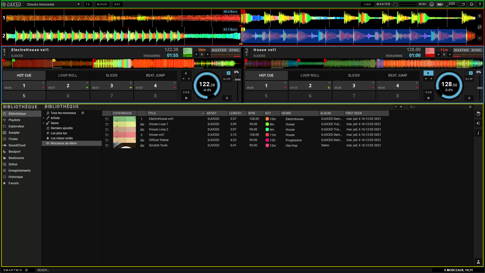
Task: Open the 2Decks Horizontal layout dropdown
Action: pos(53,4)
